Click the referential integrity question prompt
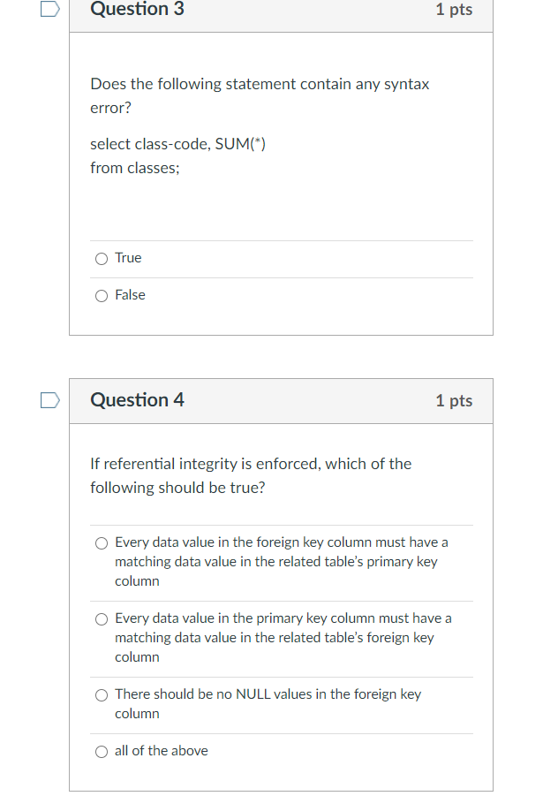Screen dimensions: 543x796 click(x=250, y=475)
